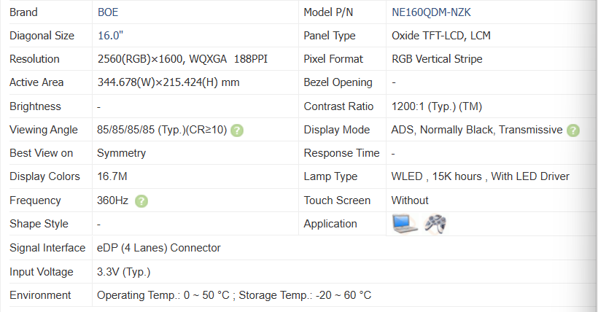598x312 pixels.
Task: Click the game controller application icon
Action: 435,224
